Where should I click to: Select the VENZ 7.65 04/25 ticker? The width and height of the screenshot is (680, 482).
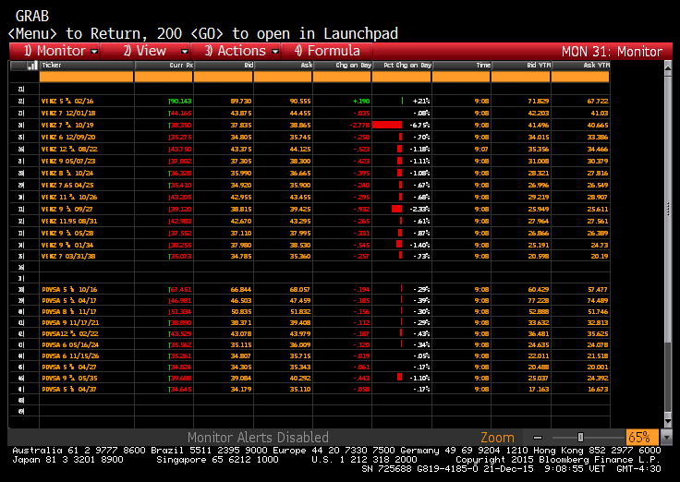67,185
